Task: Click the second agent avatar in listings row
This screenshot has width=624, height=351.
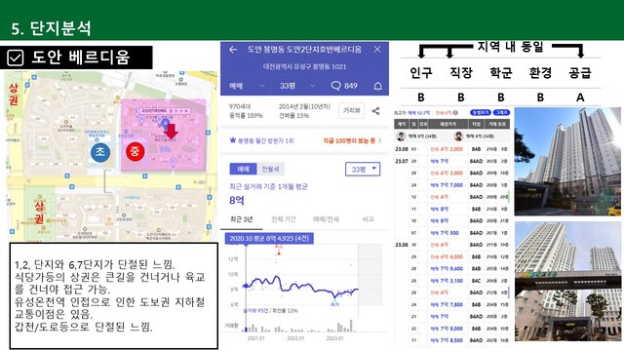Action: click(x=458, y=136)
